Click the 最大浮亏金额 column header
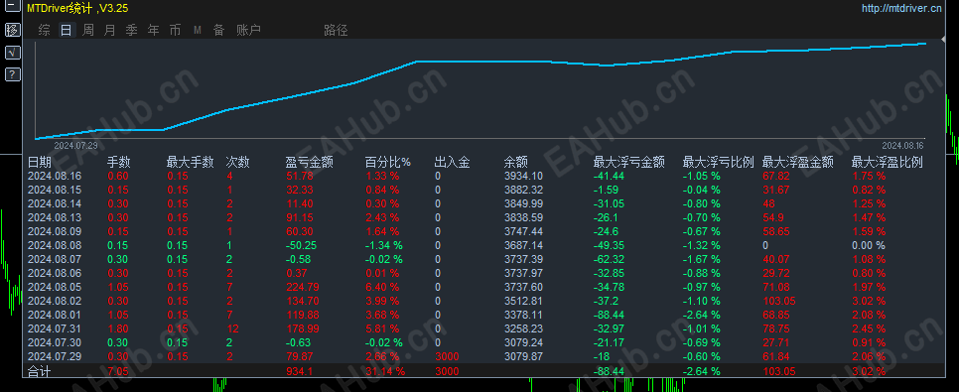The width and height of the screenshot is (959, 392). click(x=629, y=163)
